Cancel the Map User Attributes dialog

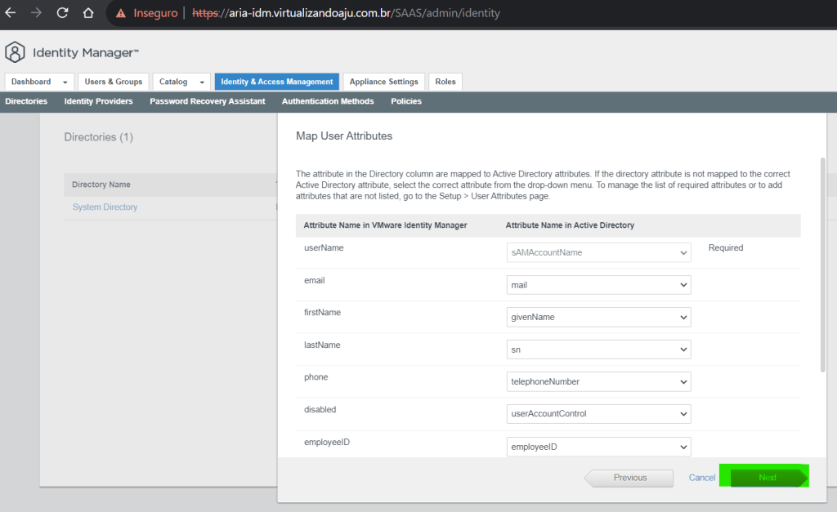pyautogui.click(x=701, y=478)
